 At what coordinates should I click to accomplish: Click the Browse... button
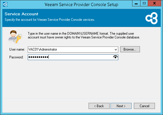[x=130, y=49]
